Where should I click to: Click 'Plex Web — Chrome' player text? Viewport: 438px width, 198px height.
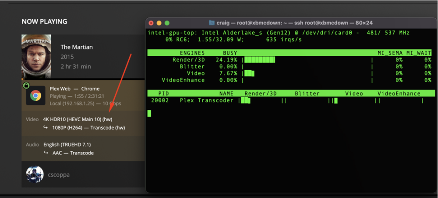click(74, 89)
